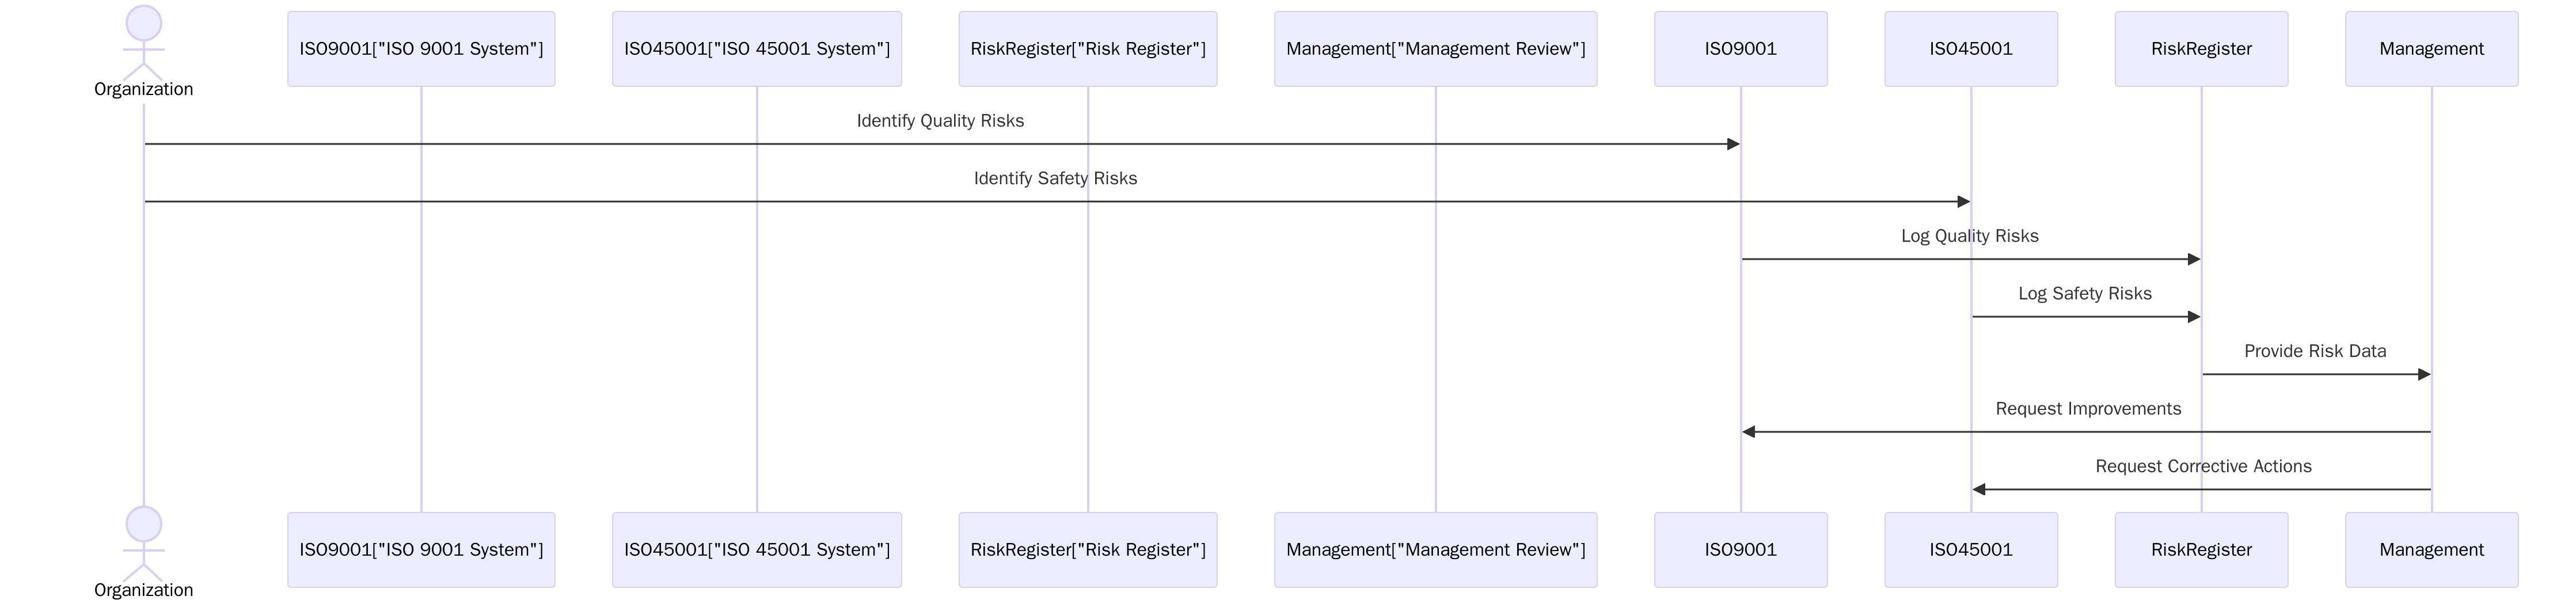Select the ISO9001["ISO 9001 System"] participant box
Image resolution: width=2576 pixels, height=600 pixels.
pyautogui.click(x=422, y=47)
